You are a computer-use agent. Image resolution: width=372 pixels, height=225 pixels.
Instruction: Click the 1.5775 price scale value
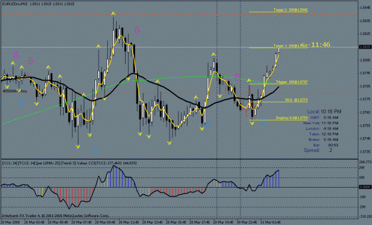pyautogui.click(x=365, y=99)
